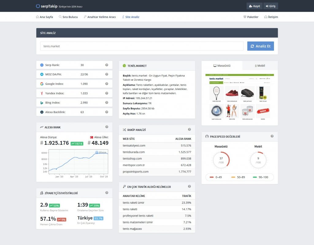Click keyword 'tenis mağazası'
Screen dimensions: 314x245
132,229
